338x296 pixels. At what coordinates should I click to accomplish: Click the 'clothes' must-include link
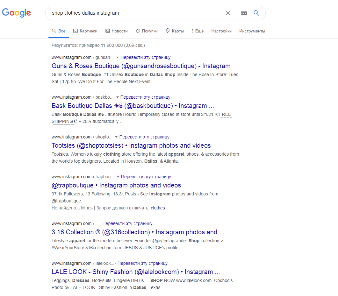pyautogui.click(x=158, y=208)
